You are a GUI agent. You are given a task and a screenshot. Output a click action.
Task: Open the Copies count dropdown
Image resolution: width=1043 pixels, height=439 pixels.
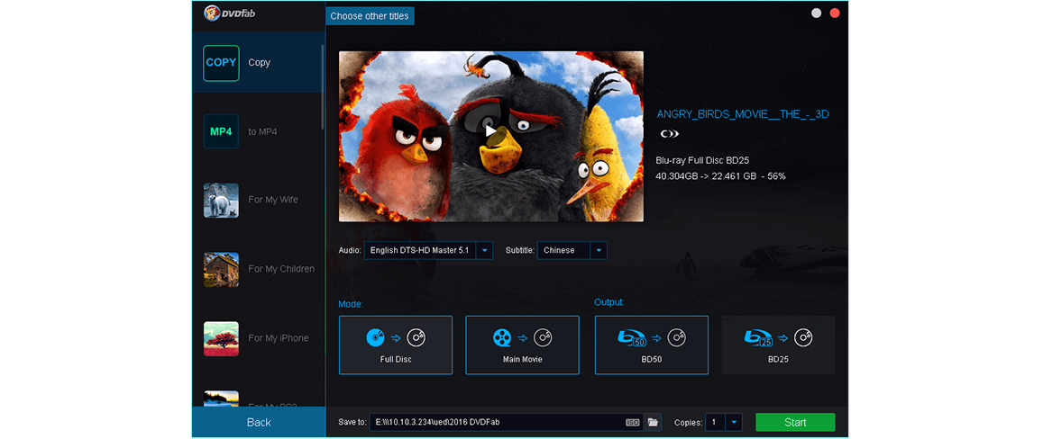point(734,423)
